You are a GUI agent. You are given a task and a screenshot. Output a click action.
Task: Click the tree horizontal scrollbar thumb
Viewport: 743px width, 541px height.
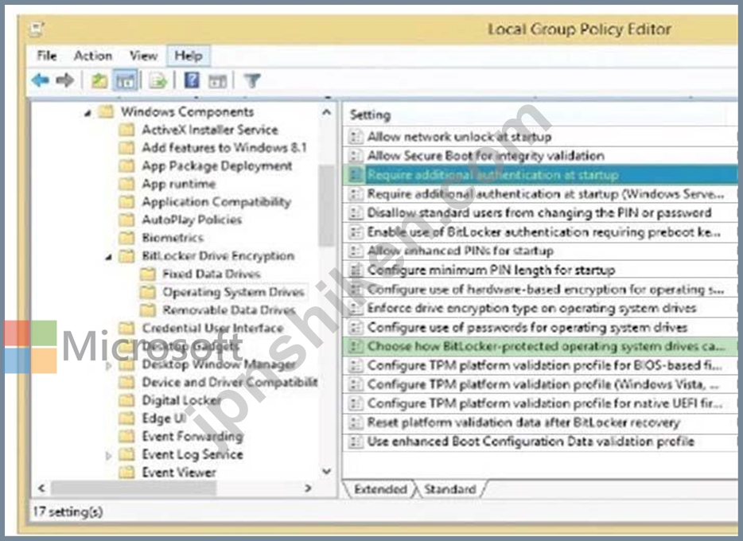coord(134,488)
